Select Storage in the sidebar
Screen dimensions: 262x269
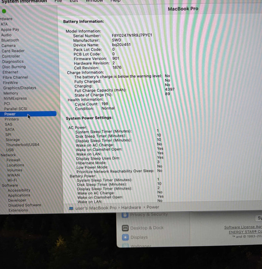[x=13, y=139]
